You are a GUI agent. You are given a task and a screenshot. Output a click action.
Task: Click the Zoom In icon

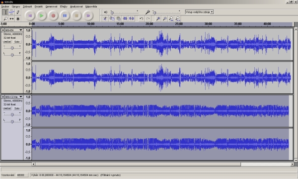[158, 18]
